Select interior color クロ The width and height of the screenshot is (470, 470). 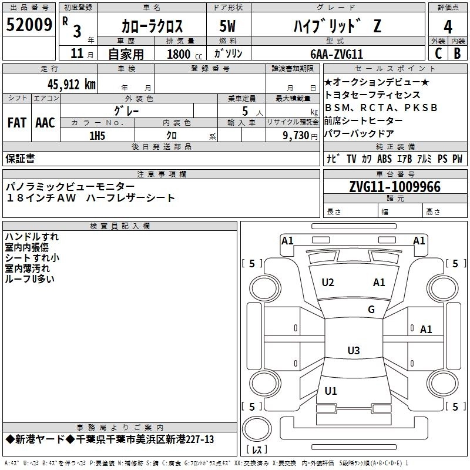click(x=172, y=136)
